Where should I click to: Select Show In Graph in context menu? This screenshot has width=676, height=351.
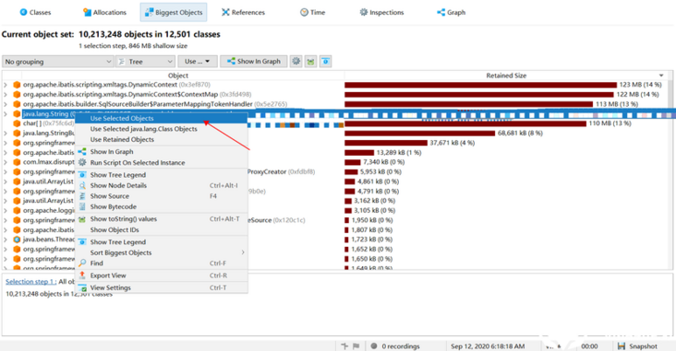tap(162, 152)
